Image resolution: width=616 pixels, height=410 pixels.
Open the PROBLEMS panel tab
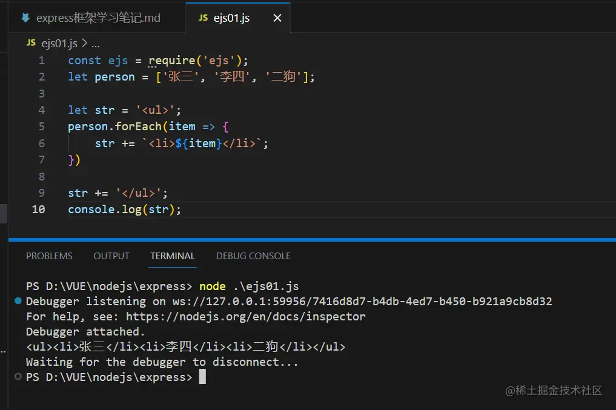point(49,256)
